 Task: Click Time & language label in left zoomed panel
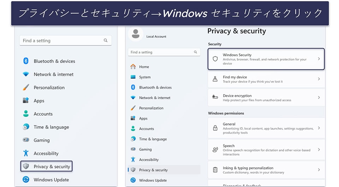coord(51,127)
